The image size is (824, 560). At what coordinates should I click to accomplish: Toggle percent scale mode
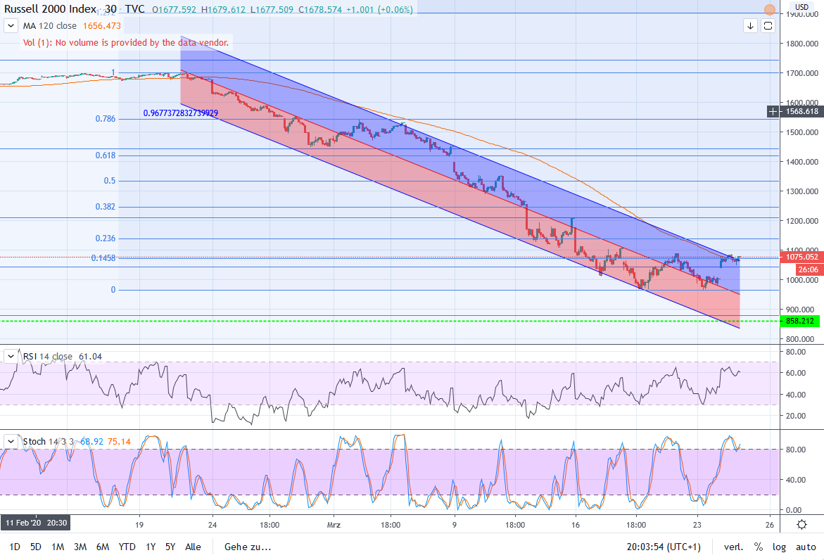pos(759,547)
